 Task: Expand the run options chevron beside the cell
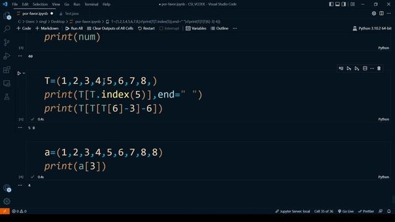coord(24,73)
